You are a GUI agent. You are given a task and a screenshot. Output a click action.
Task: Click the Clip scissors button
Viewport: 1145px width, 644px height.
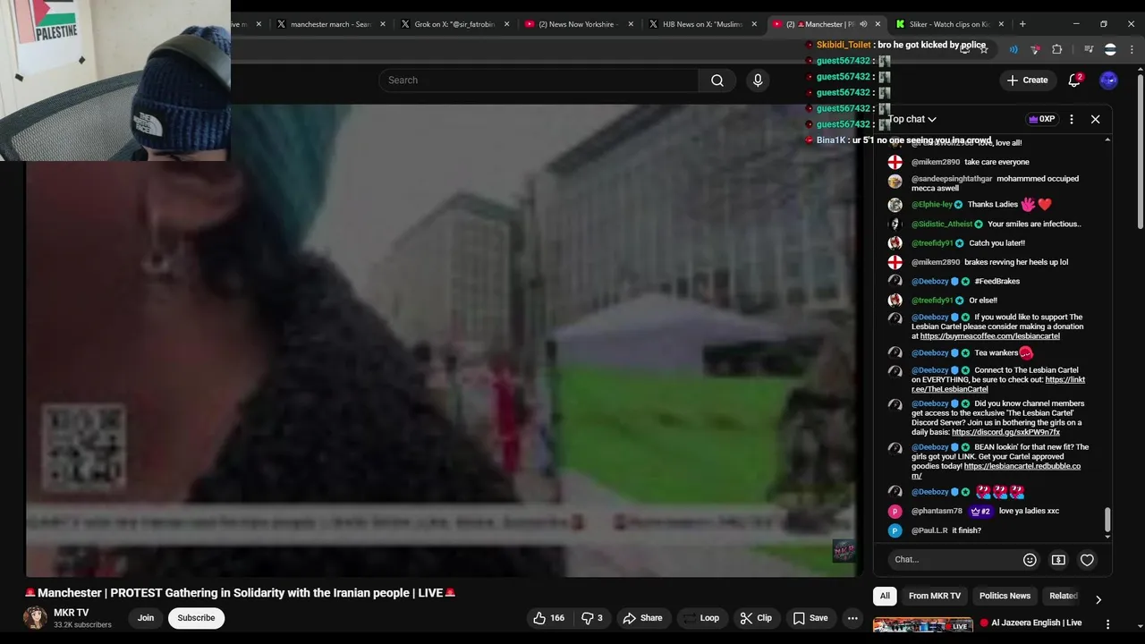click(756, 618)
